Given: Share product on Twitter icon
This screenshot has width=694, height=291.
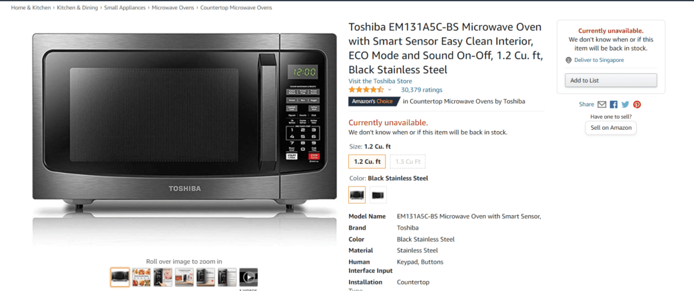Looking at the screenshot, I should [625, 105].
